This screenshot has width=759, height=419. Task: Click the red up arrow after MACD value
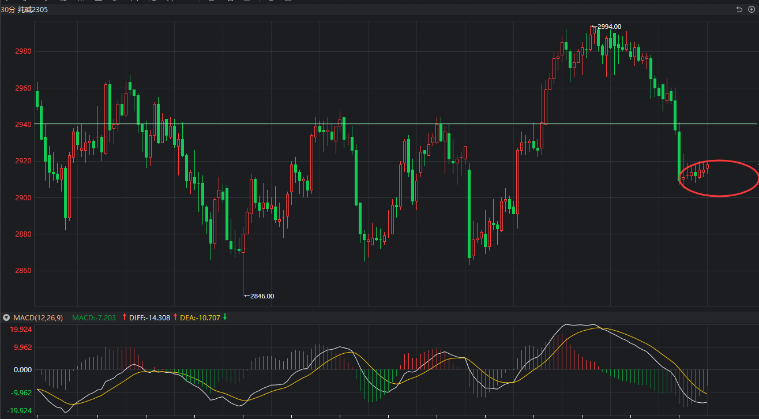click(x=124, y=317)
